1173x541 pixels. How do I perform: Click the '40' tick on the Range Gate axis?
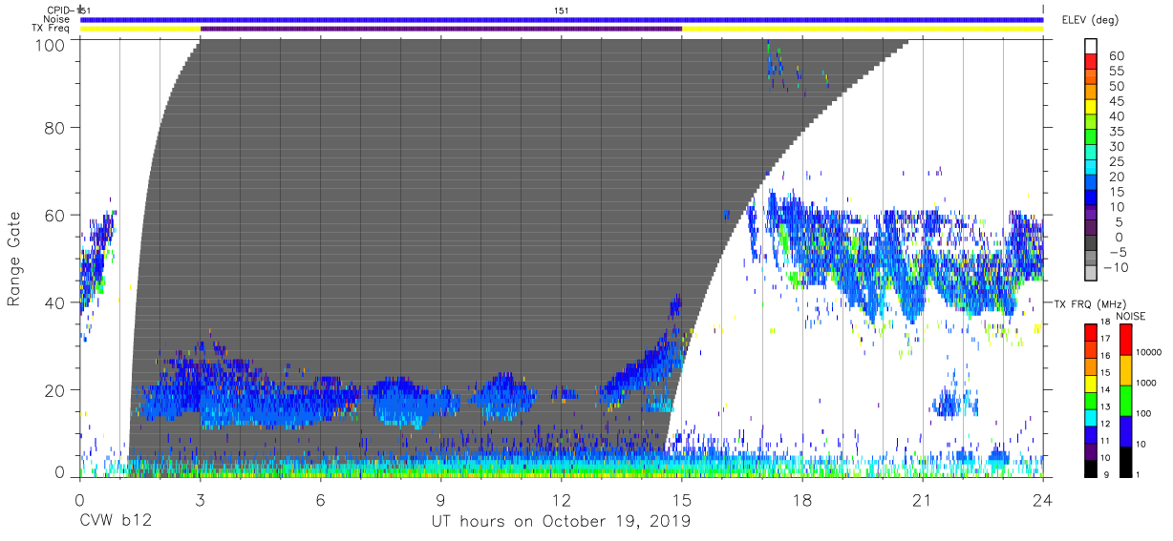coord(55,303)
